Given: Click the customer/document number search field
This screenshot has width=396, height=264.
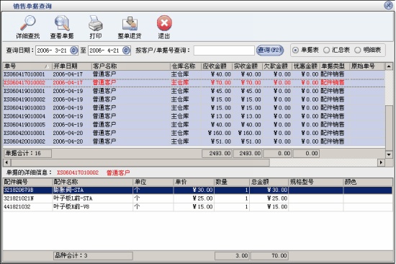Looking at the screenshot, I should click(224, 50).
